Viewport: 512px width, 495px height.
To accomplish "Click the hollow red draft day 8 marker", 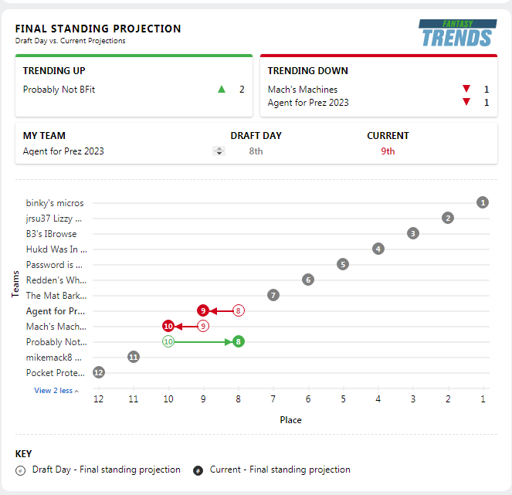I will coord(239,310).
